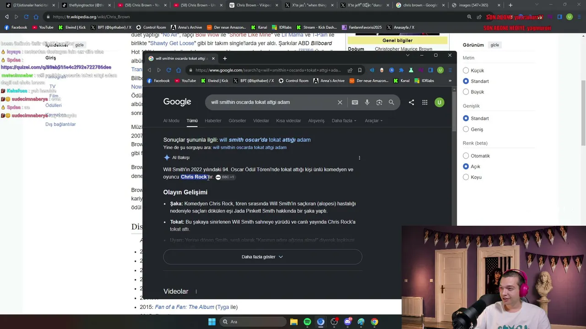Open File Explorer from the taskbar
This screenshot has height=329, width=586.
tap(294, 322)
